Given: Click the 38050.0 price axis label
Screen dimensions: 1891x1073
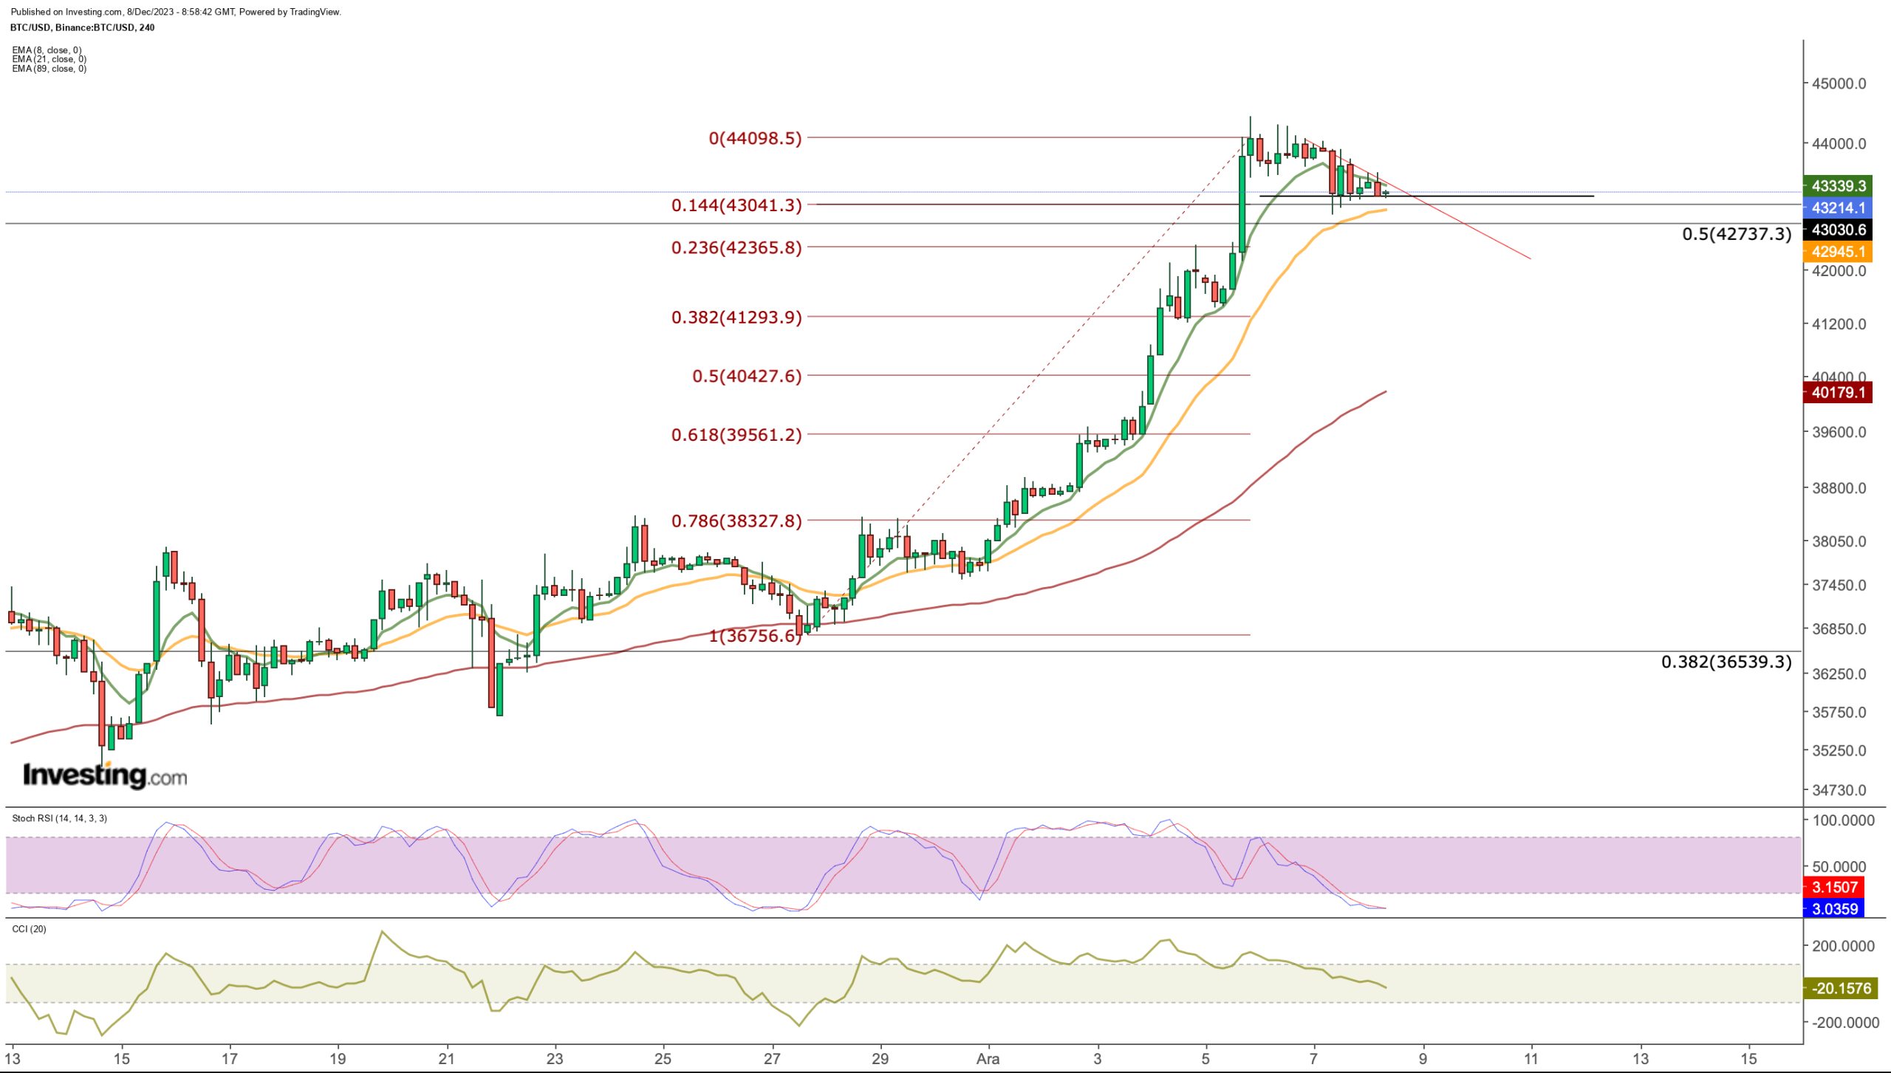Looking at the screenshot, I should (1839, 541).
